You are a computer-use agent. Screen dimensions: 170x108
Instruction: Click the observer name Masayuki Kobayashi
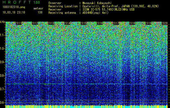click(x=97, y=3)
